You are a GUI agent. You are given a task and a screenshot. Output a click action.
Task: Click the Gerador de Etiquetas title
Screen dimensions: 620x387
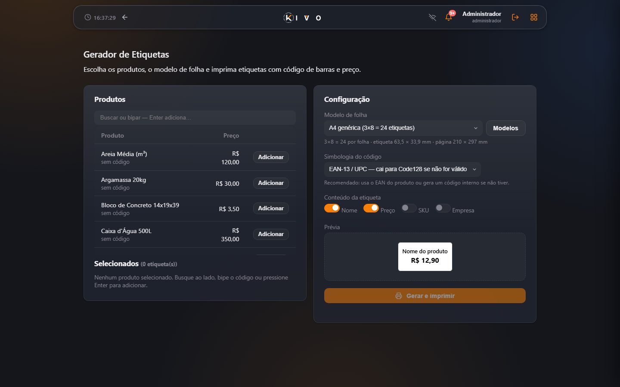[x=126, y=55]
